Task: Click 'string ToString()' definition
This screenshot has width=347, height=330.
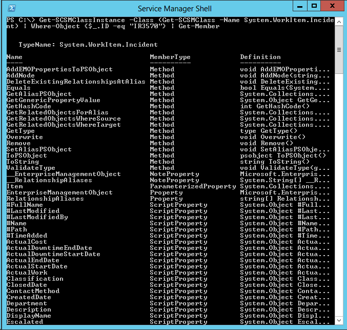Action: [x=275, y=162]
